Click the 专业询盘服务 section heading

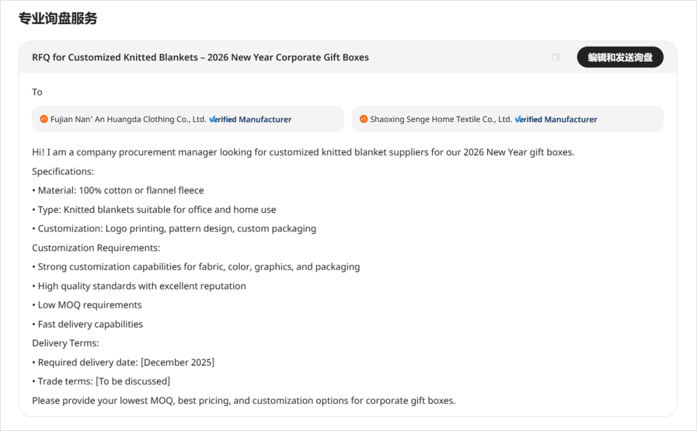point(58,19)
